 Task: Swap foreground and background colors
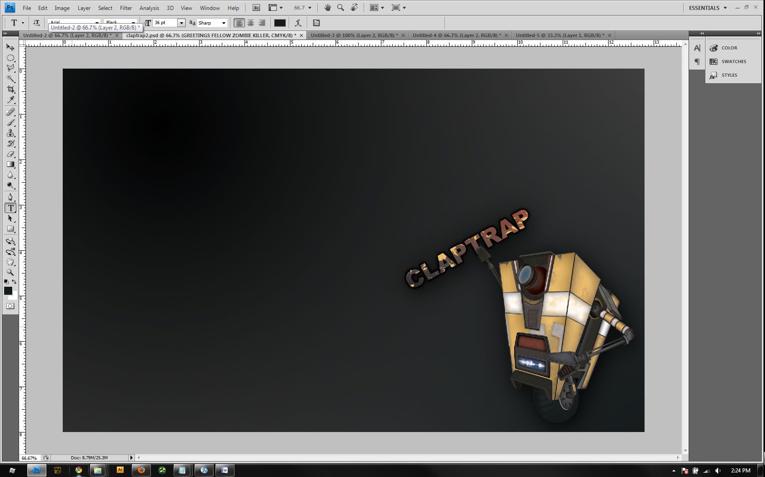[x=14, y=282]
